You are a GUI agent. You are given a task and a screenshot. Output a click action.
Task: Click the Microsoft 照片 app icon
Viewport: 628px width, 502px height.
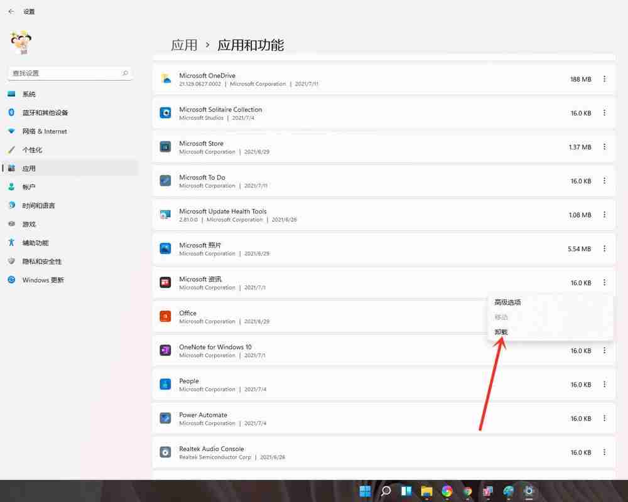coord(165,248)
